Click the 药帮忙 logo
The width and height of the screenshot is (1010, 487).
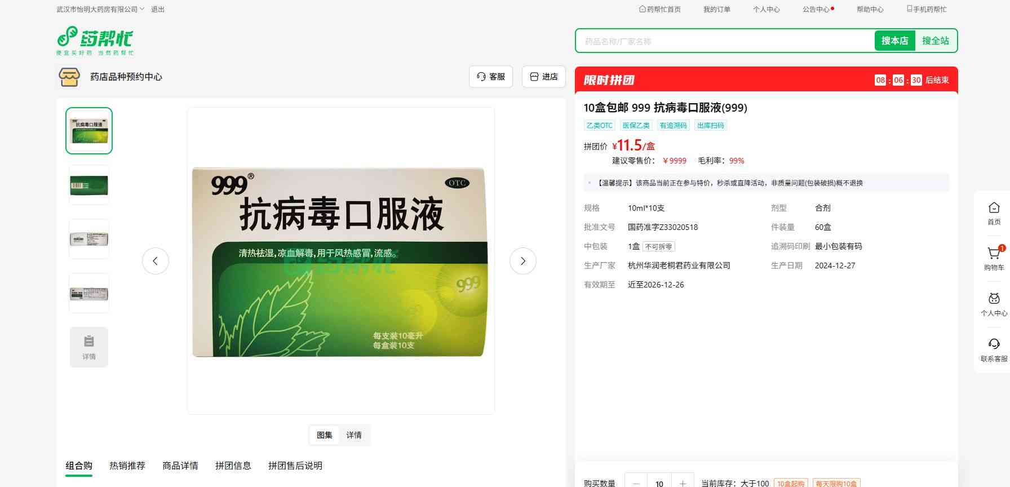click(95, 41)
